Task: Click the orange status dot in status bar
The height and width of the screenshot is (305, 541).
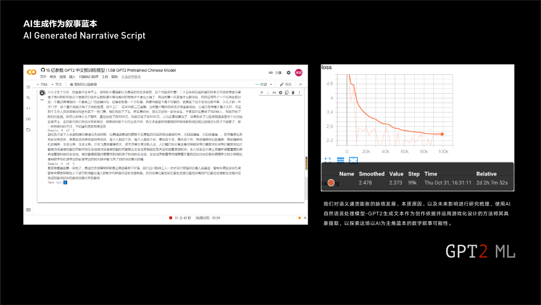Action: [x=300, y=218]
